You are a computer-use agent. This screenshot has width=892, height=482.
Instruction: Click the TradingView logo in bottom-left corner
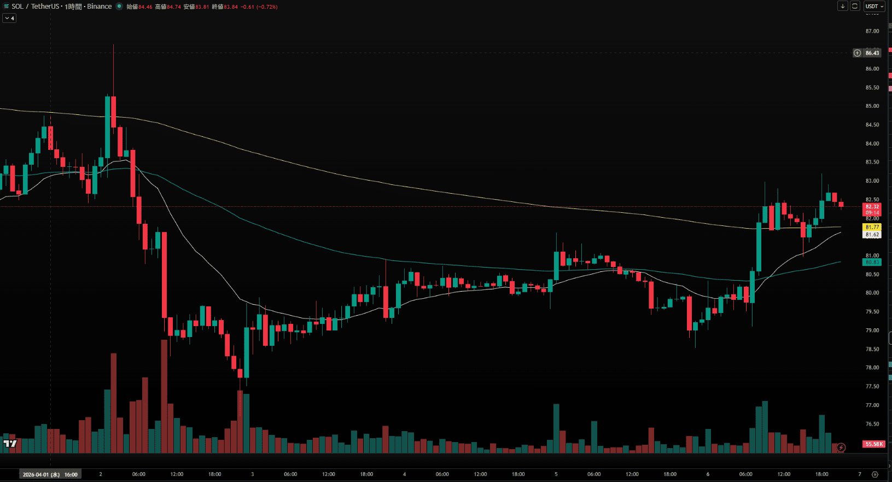pyautogui.click(x=10, y=444)
